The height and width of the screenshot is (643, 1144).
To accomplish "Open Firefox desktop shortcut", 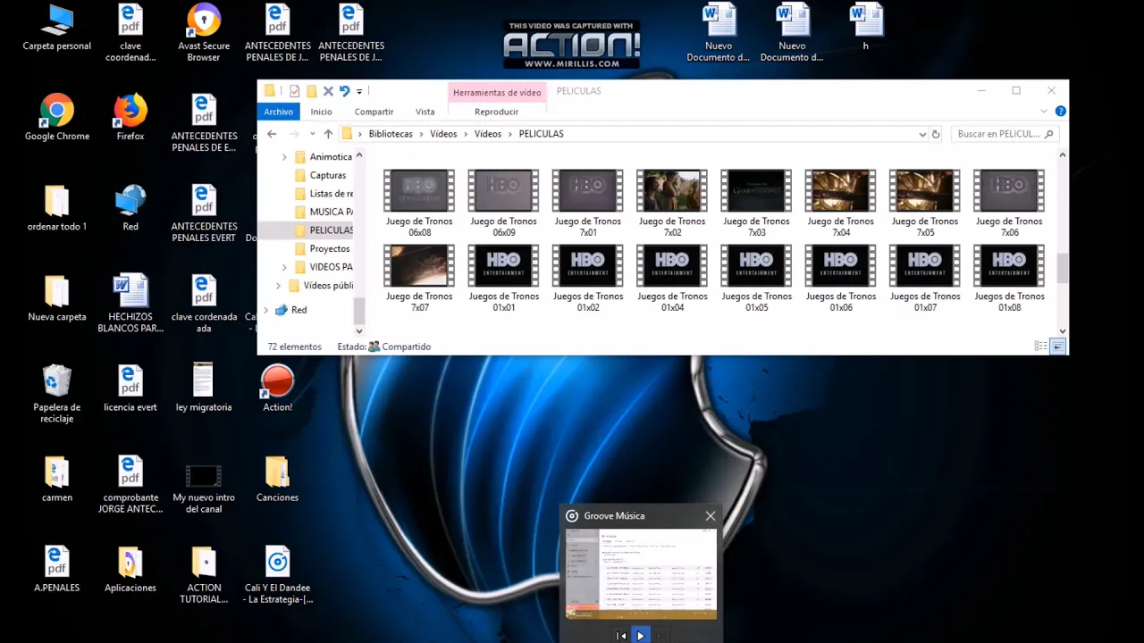I will click(x=130, y=118).
